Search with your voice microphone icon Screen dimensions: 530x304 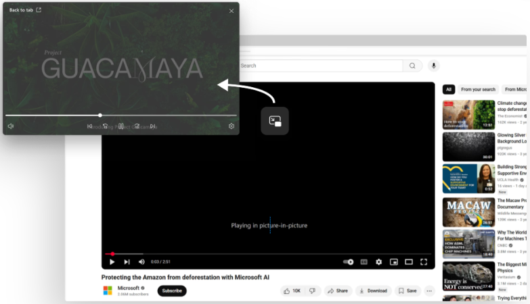click(x=434, y=66)
